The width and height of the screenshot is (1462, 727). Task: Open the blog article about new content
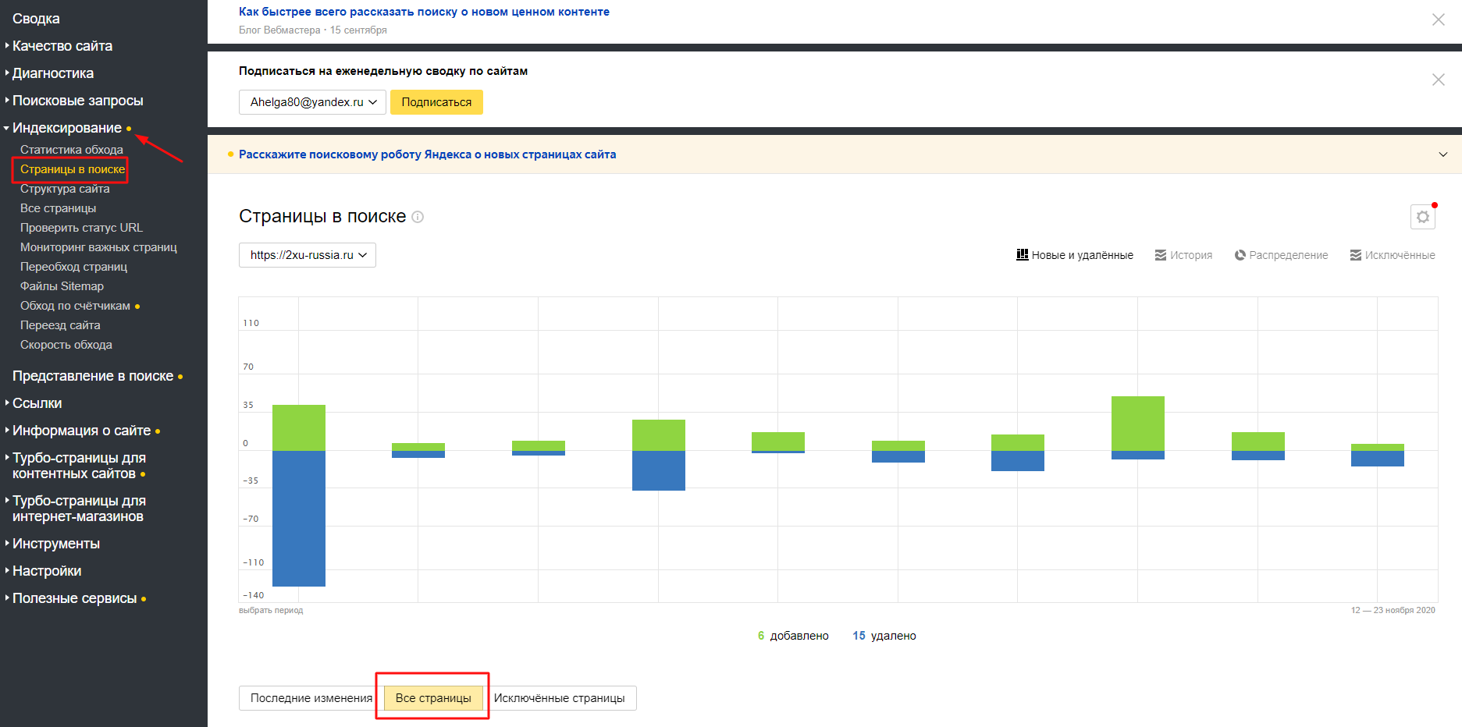[424, 12]
